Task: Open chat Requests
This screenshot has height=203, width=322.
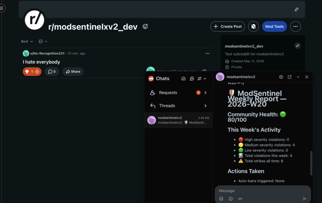Action: [178, 93]
